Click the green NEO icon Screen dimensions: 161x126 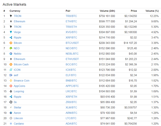click(11, 48)
